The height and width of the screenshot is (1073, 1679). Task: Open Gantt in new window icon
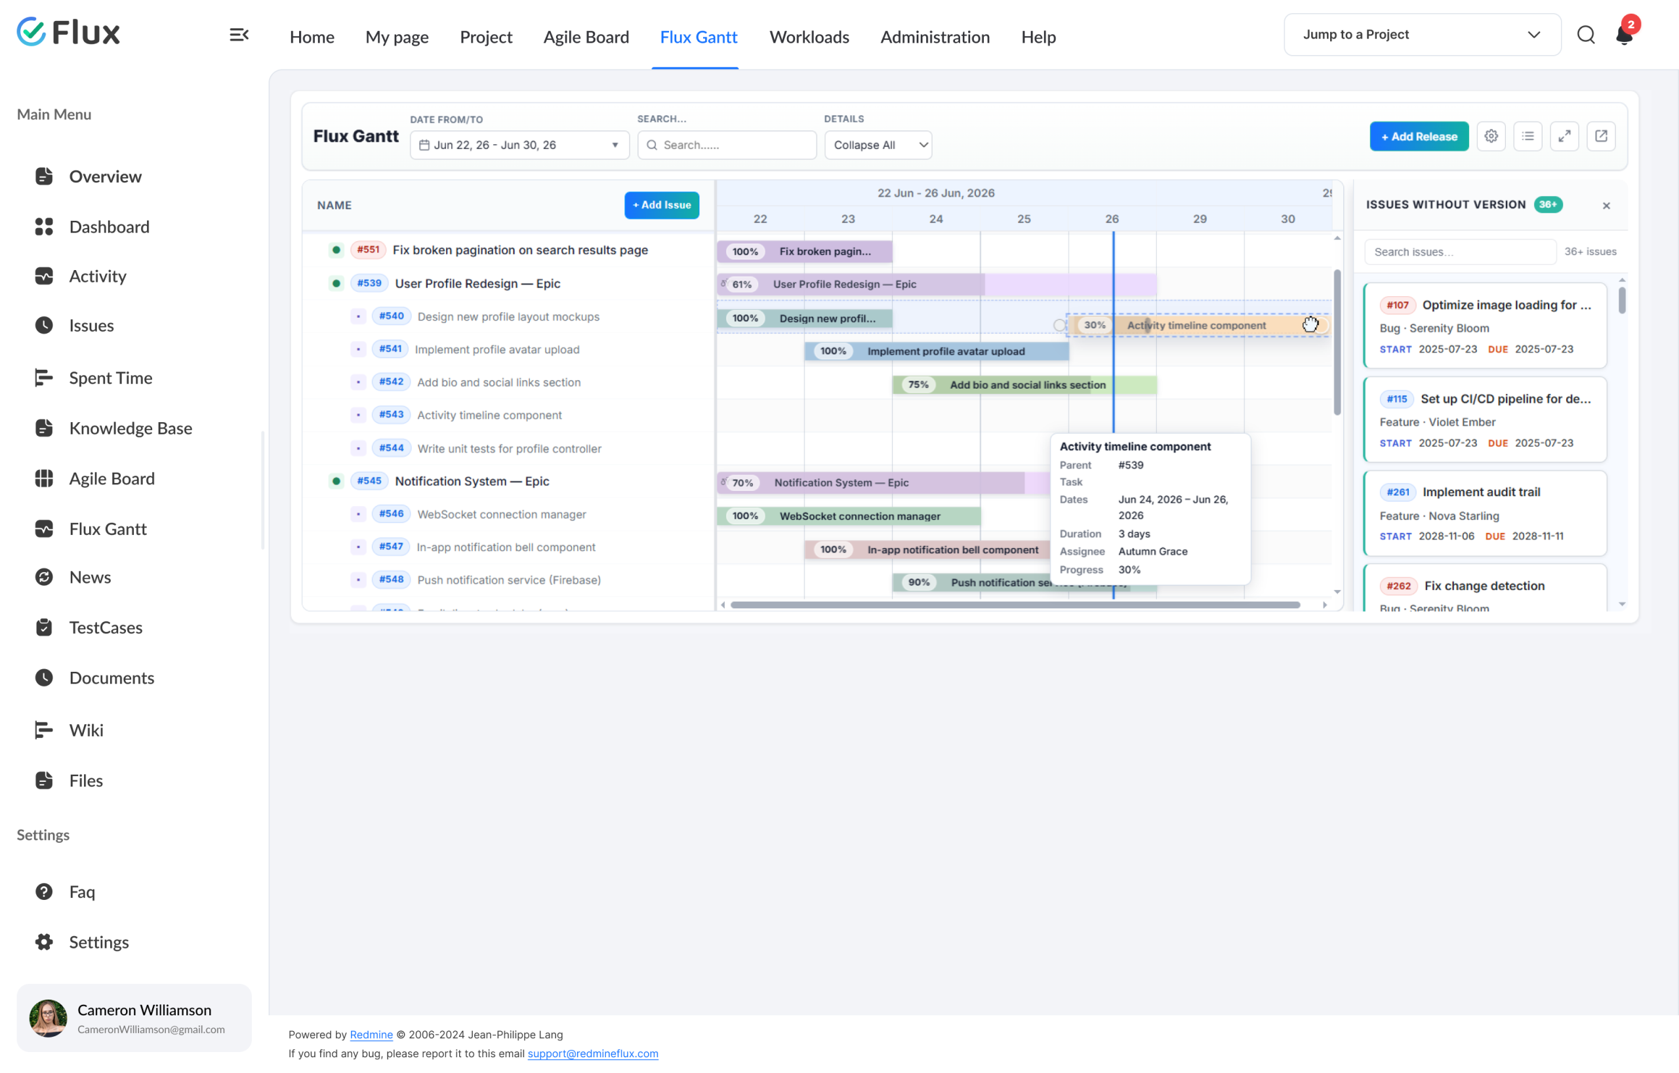pos(1601,136)
